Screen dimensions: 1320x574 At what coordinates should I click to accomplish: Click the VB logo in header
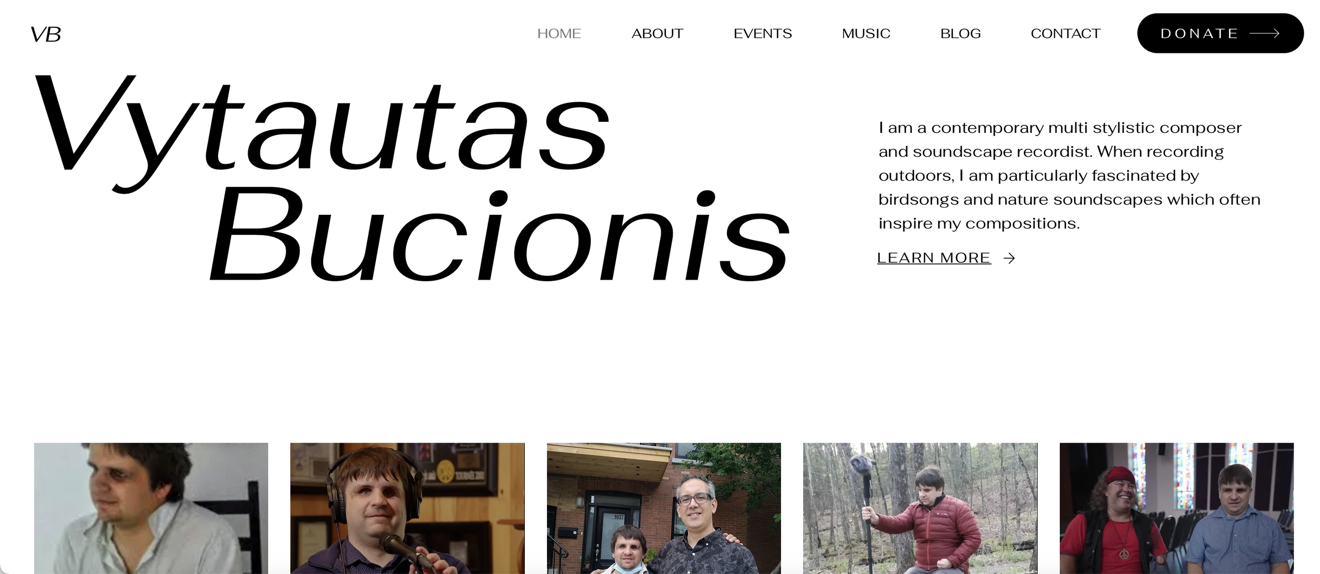tap(45, 35)
